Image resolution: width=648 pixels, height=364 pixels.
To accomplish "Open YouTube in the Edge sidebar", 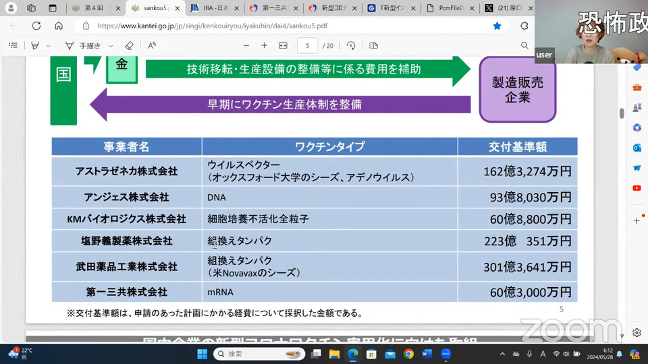I will pos(637,188).
